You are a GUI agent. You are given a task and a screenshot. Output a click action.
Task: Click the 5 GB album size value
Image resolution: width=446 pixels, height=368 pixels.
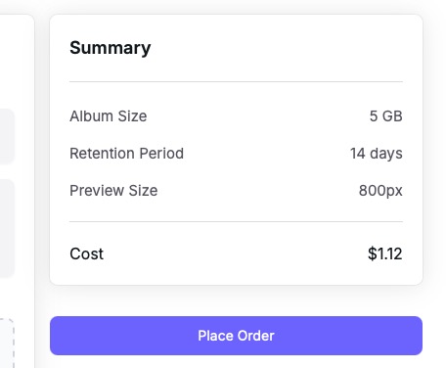pos(386,116)
